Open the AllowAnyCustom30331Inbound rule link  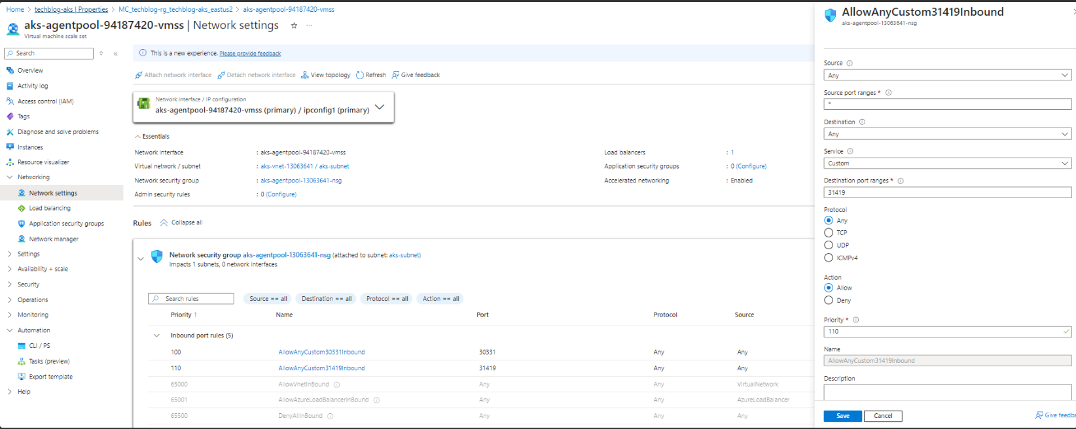coord(321,352)
